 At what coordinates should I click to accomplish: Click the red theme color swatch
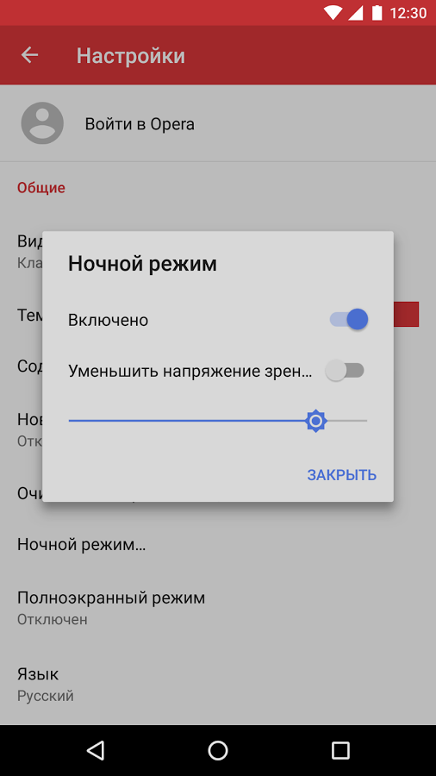(x=407, y=314)
